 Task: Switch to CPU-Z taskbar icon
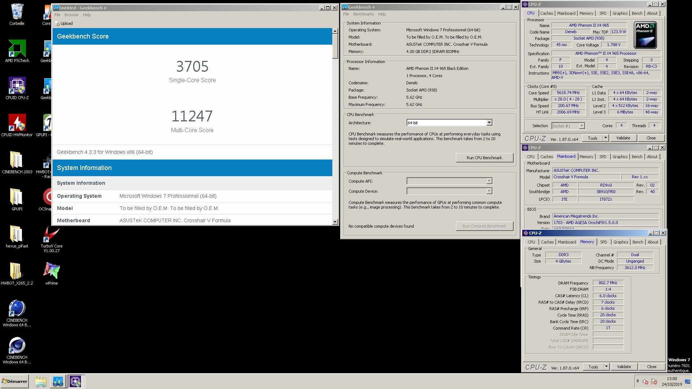click(75, 381)
